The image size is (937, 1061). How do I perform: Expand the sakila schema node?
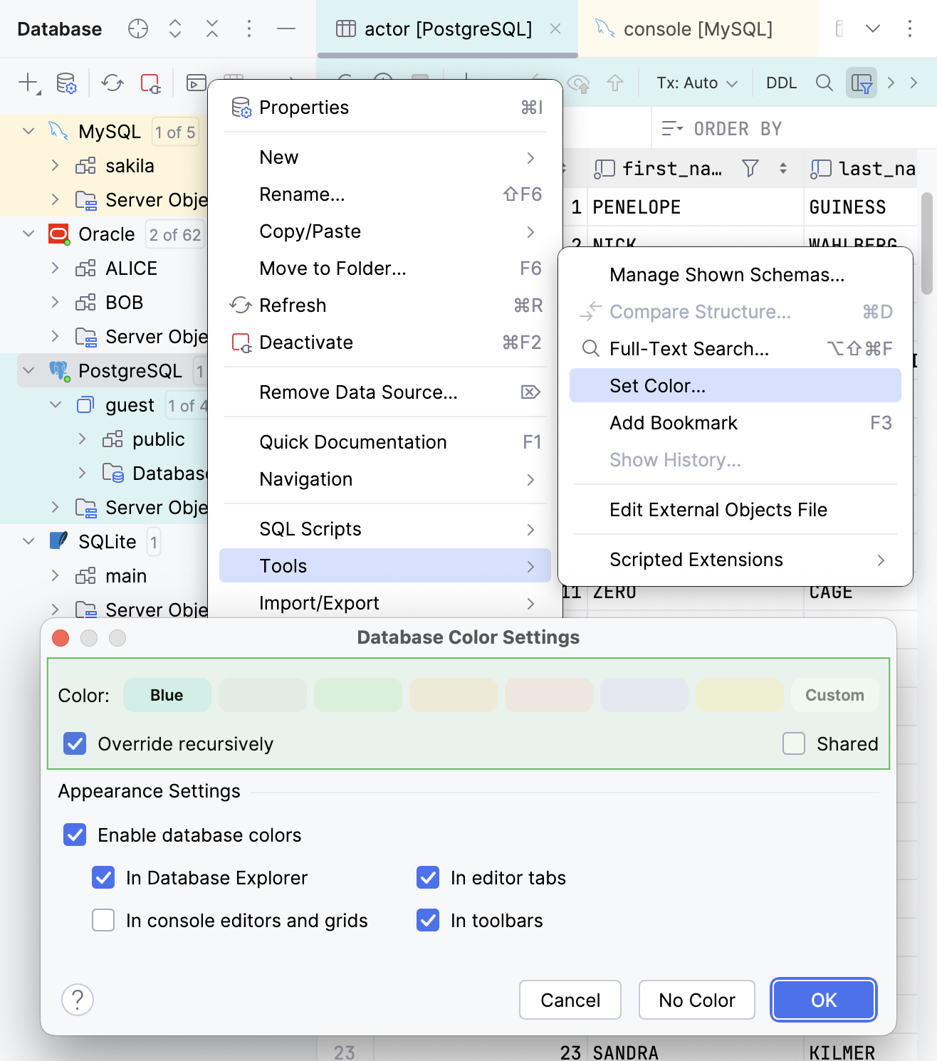pyautogui.click(x=56, y=165)
